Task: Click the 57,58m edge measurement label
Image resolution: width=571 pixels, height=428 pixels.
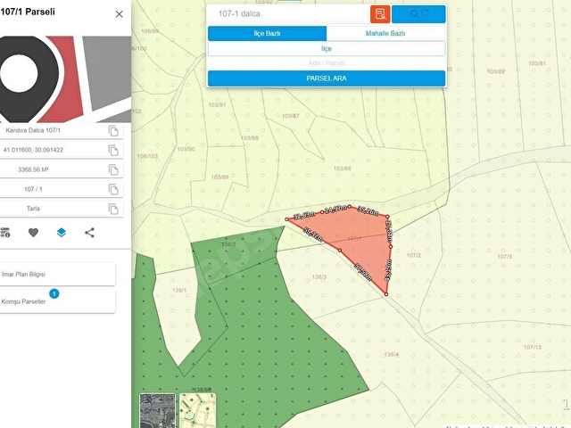Action: (x=363, y=273)
